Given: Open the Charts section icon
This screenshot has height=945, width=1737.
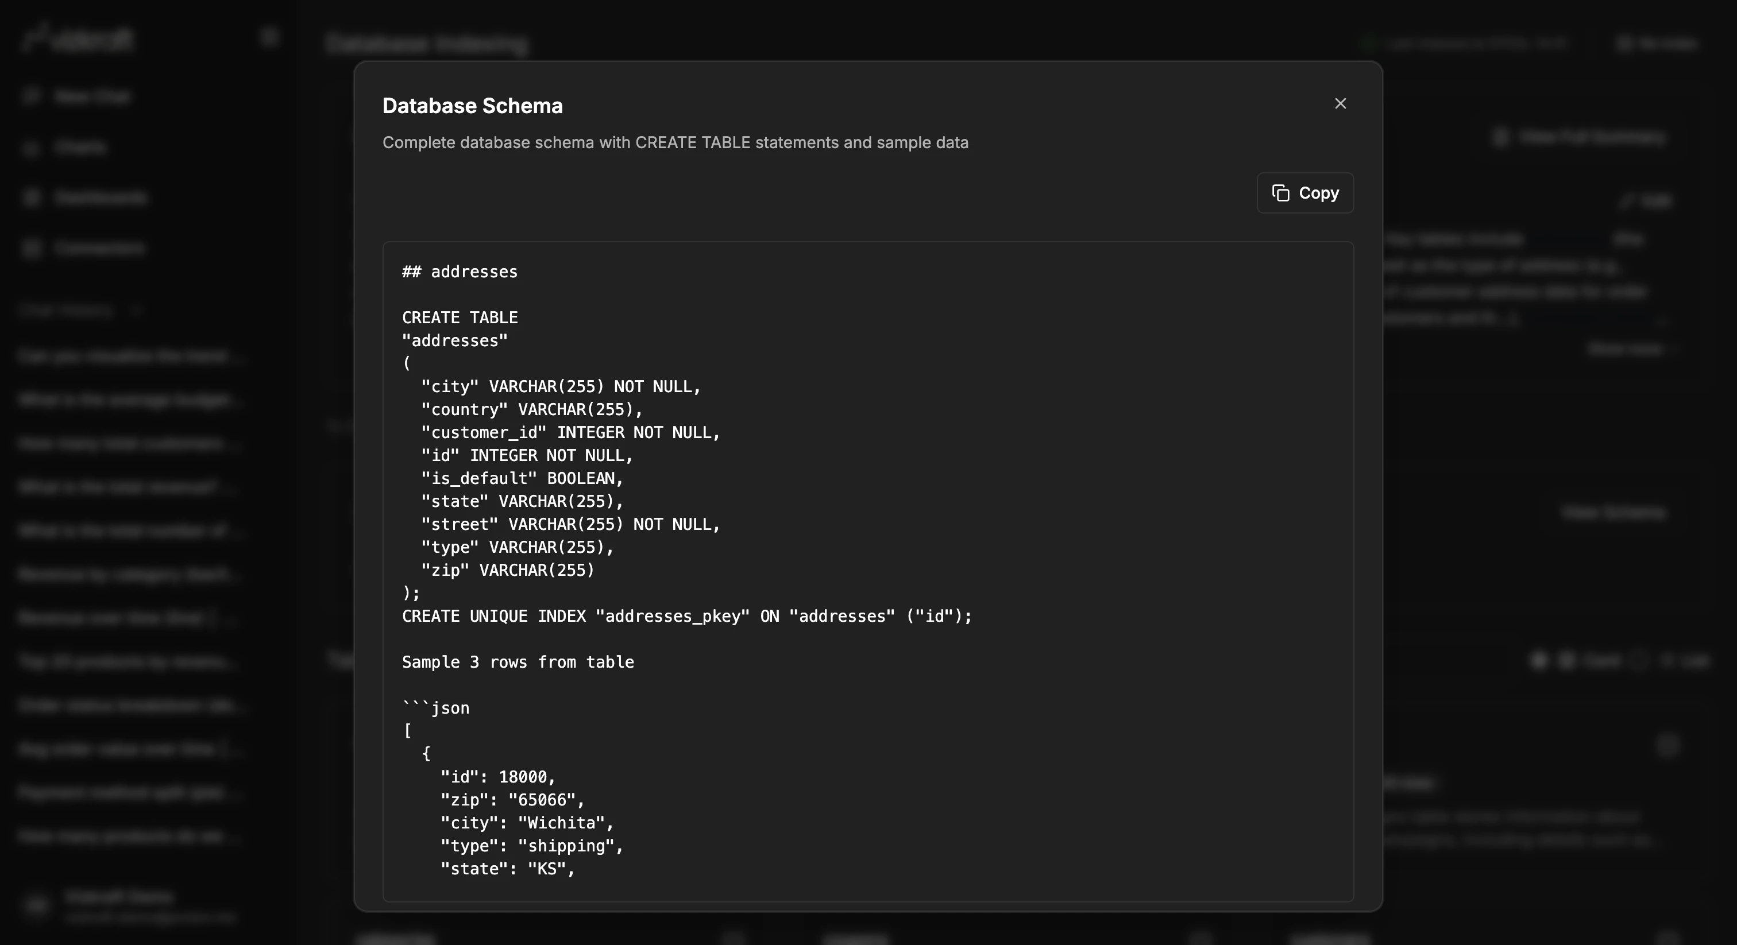Looking at the screenshot, I should pyautogui.click(x=32, y=147).
